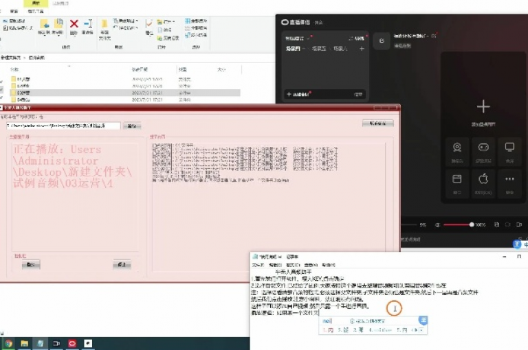528x350 pixels.
Task: Sort by the Type column header
Action: click(182, 69)
